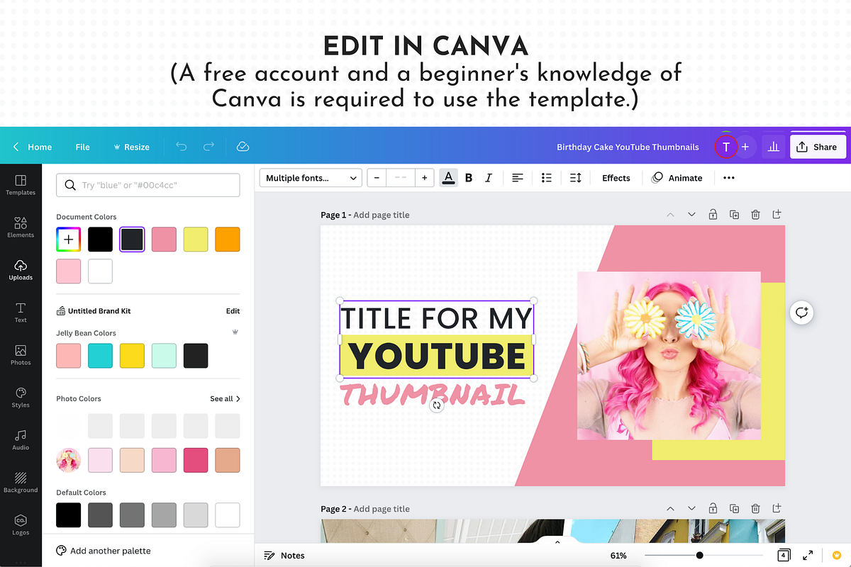Image resolution: width=851 pixels, height=567 pixels.
Task: Click the document title Birthday Cake YouTube Thumbnails
Action: point(628,147)
